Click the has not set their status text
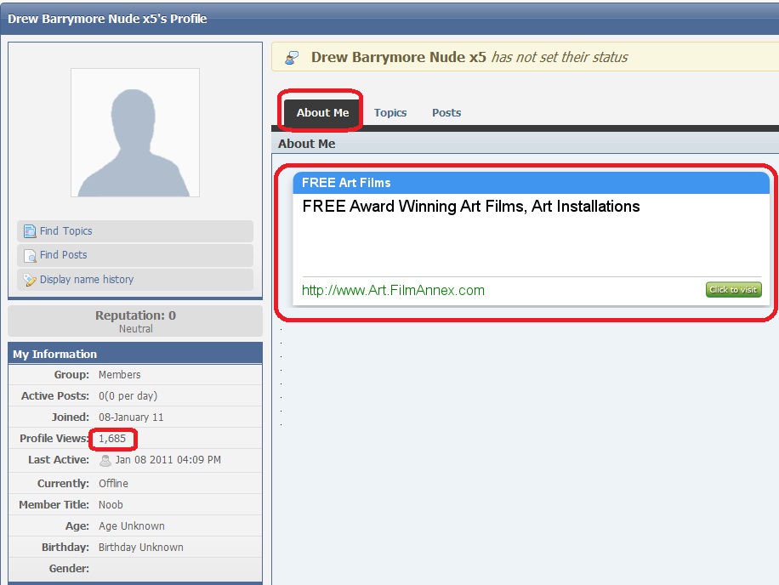 coord(560,57)
